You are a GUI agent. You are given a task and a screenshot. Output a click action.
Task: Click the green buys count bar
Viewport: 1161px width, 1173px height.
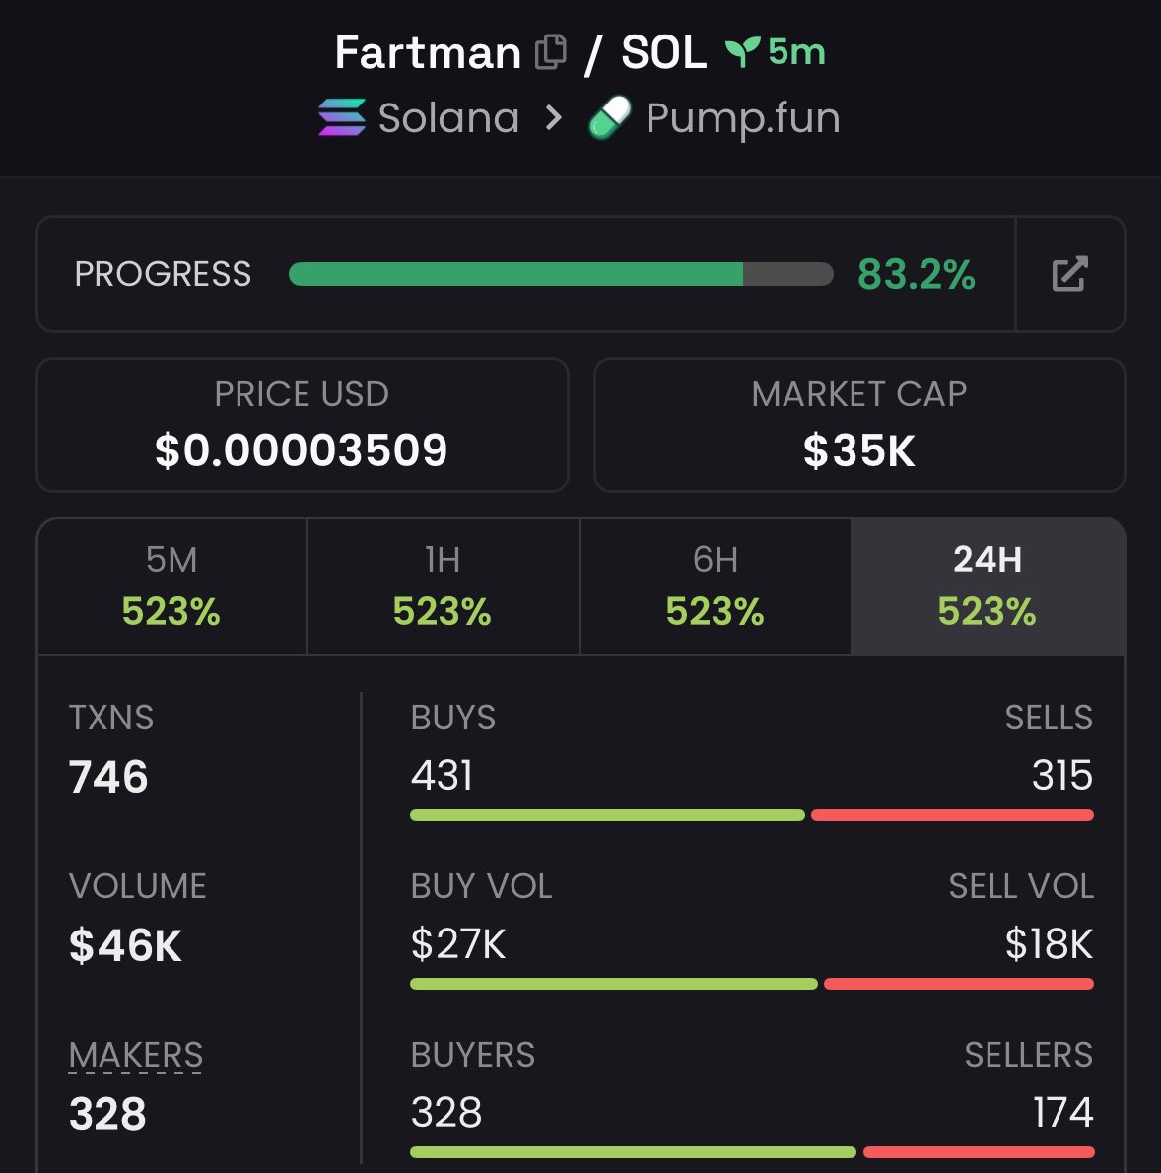coord(607,815)
